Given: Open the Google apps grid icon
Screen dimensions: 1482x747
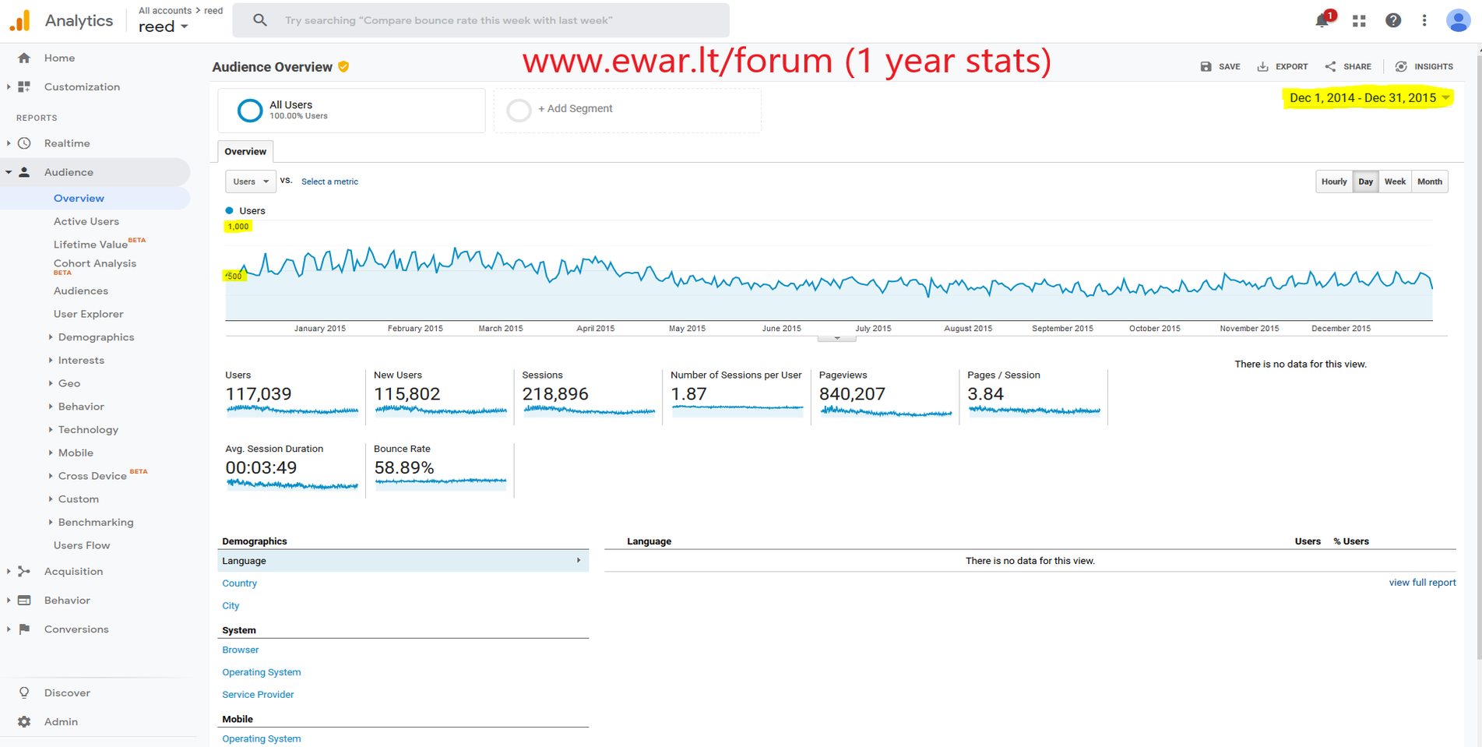Looking at the screenshot, I should 1359,21.
